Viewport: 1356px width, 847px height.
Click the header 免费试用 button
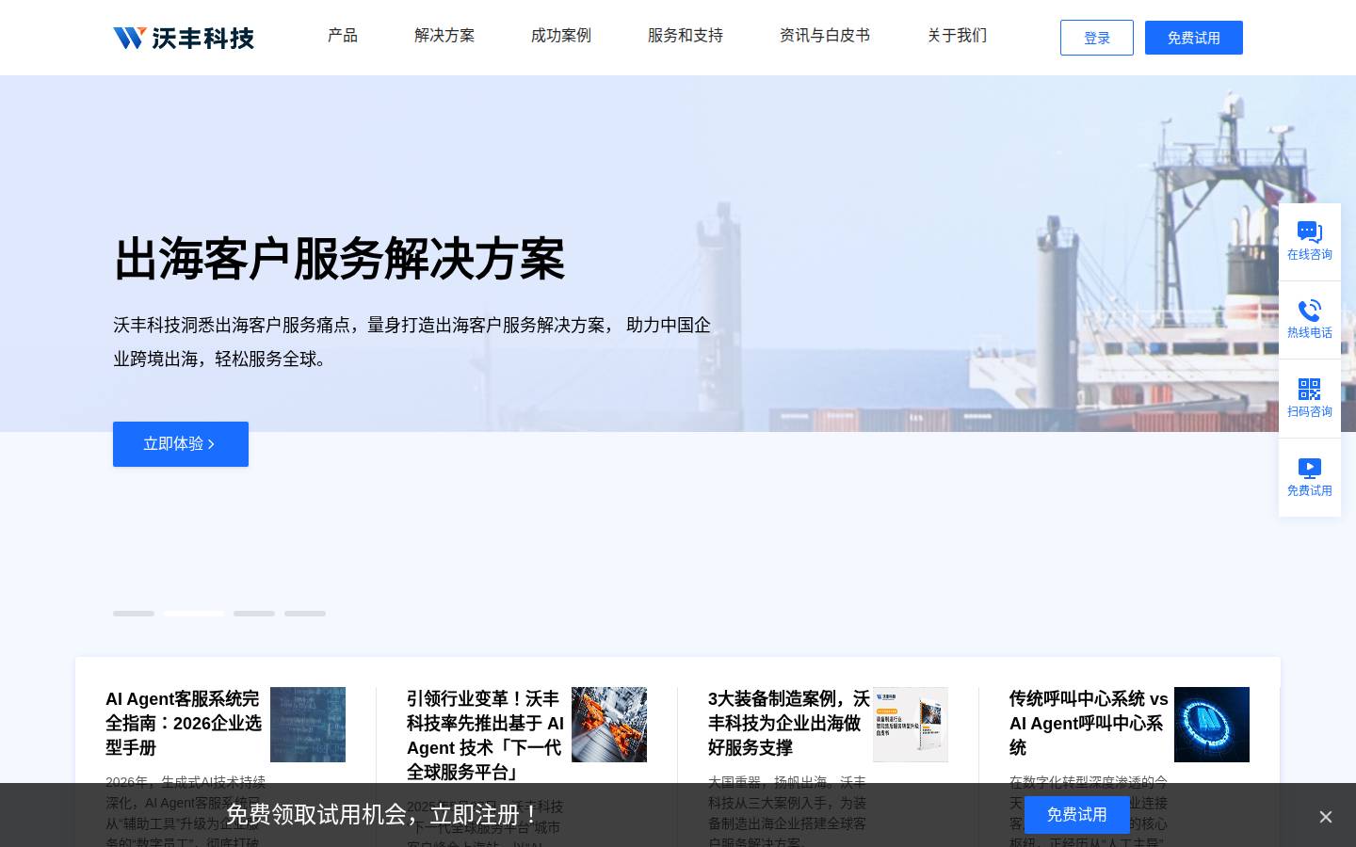coord(1194,38)
